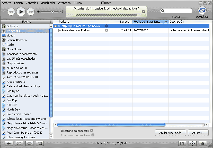213x148 pixels.
Task: Click the eject disc button
Action: click(203, 143)
